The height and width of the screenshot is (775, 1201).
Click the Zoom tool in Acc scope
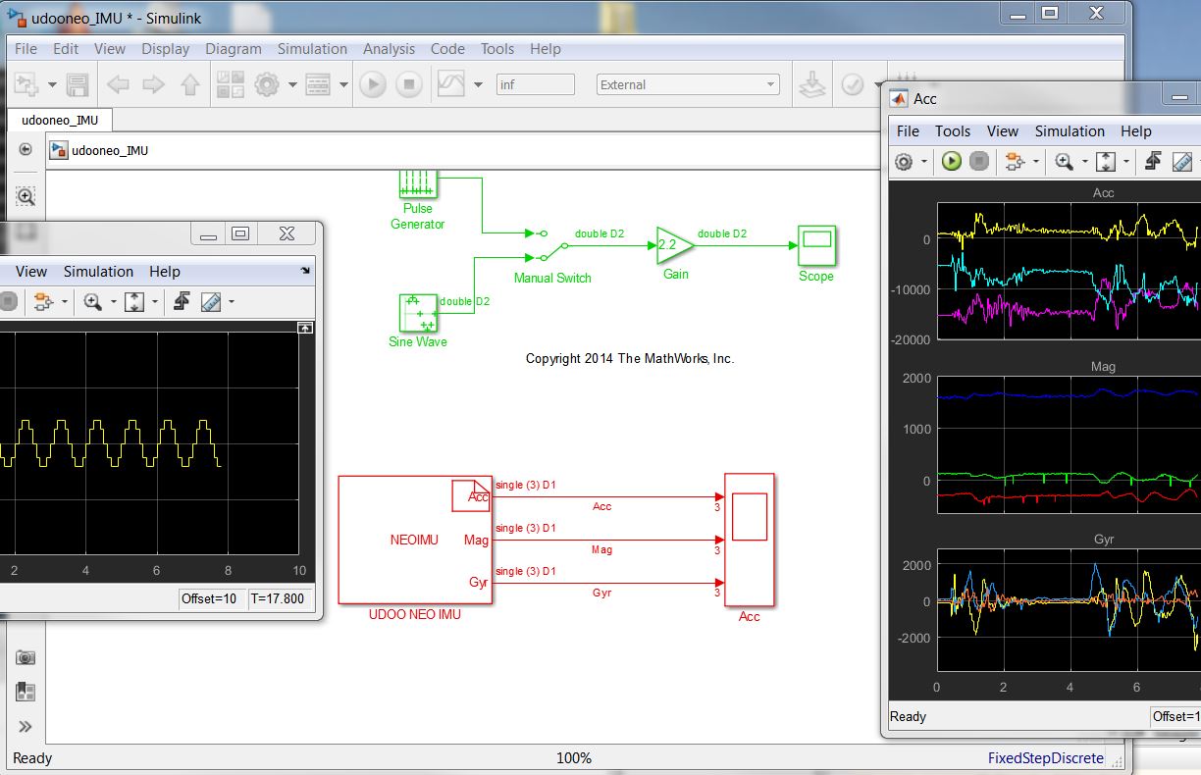(1064, 162)
